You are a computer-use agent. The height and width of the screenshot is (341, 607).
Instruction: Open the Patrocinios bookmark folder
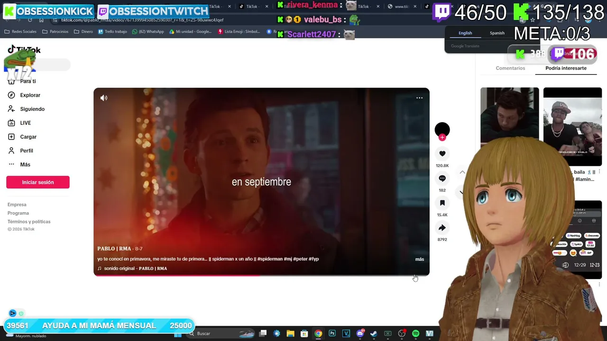coord(55,32)
